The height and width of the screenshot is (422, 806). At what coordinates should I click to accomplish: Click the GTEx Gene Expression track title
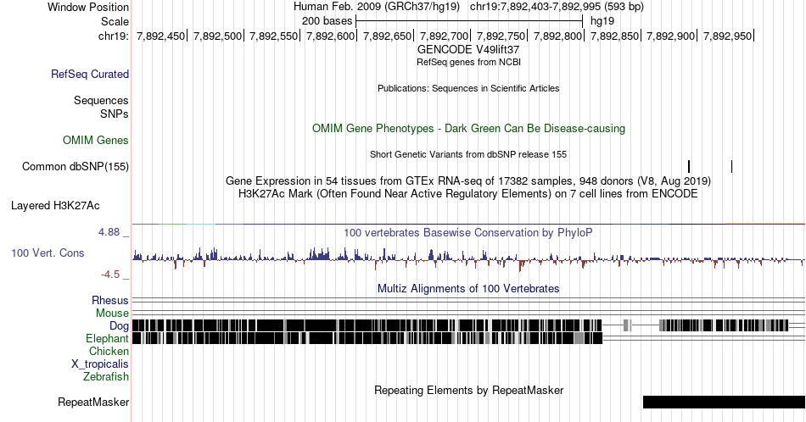[468, 180]
